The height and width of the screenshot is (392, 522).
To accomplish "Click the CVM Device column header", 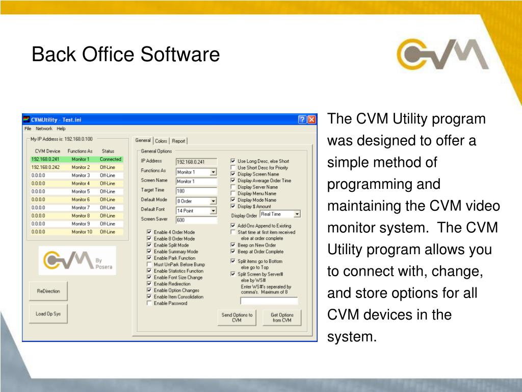I will coord(47,151).
